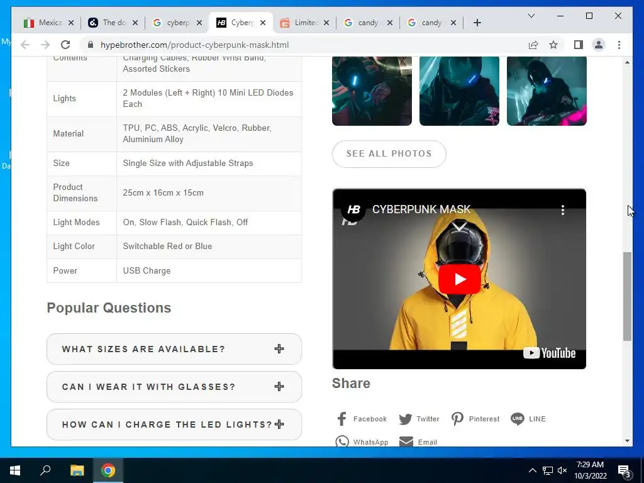
Task: Click 'Single Size with Adjustable Straps' cell
Action: (209, 164)
